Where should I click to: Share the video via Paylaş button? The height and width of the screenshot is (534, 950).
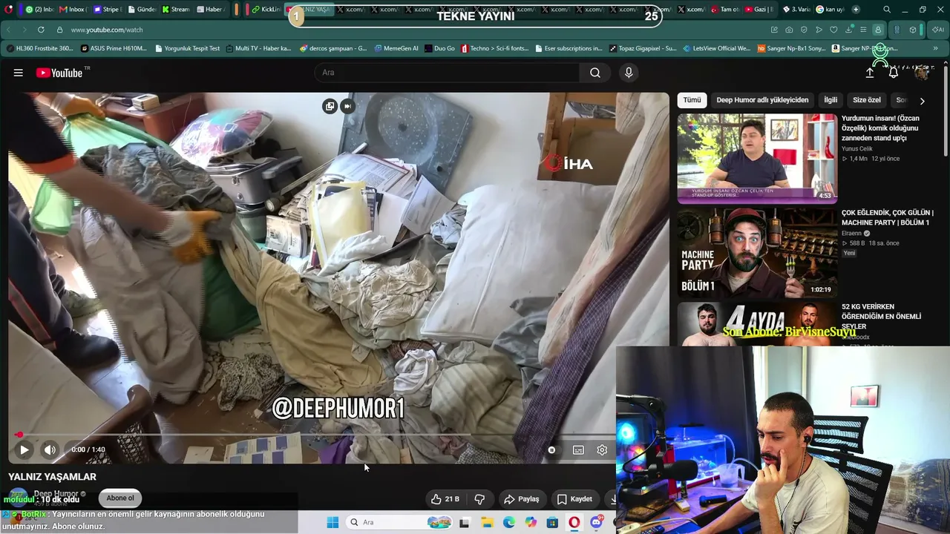click(521, 499)
